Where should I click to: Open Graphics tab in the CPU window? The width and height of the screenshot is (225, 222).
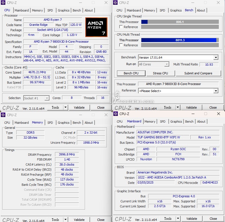pyautogui.click(x=64, y=10)
